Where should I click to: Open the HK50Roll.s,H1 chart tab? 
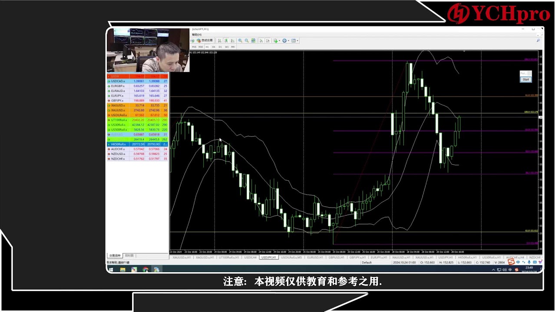click(x=467, y=257)
